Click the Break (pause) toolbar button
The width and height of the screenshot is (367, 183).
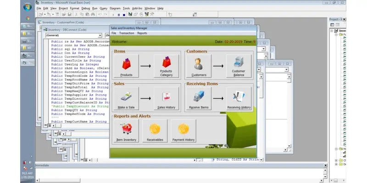119,15
